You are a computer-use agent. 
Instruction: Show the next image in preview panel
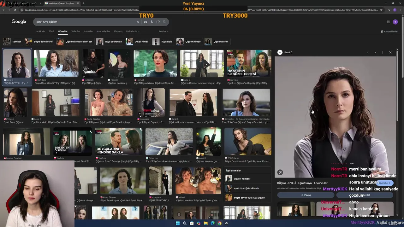coord(375,52)
